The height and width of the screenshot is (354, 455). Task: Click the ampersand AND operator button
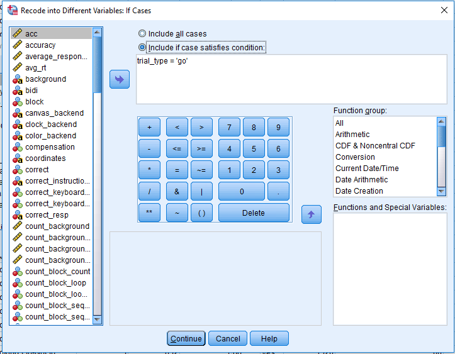pyautogui.click(x=177, y=191)
